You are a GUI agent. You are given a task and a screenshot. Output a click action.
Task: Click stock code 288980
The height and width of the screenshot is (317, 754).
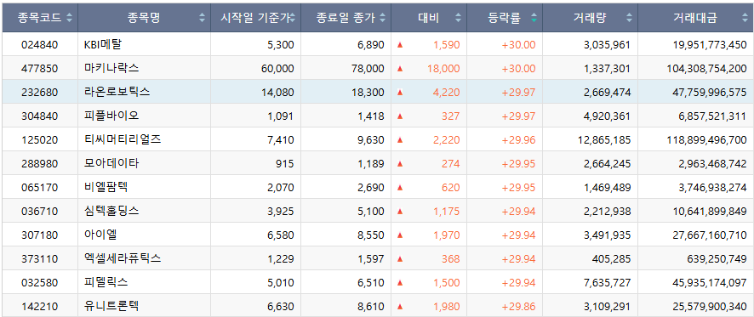click(x=40, y=164)
